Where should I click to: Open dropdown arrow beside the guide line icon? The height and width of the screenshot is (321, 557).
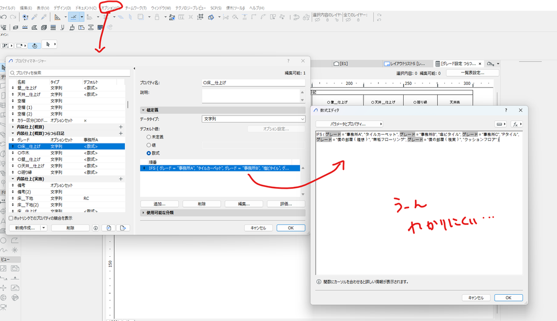click(x=82, y=17)
